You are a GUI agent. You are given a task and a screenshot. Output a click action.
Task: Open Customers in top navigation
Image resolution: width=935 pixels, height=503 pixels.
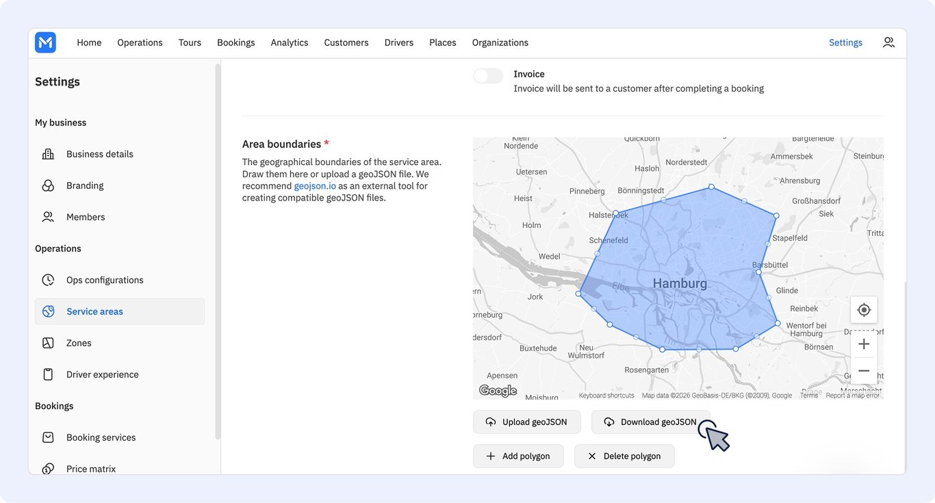(x=346, y=42)
